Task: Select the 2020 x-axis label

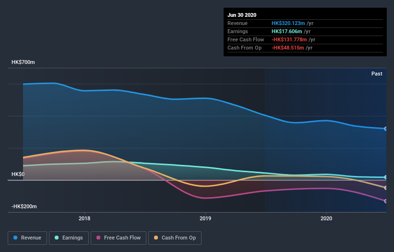Action: (x=326, y=218)
